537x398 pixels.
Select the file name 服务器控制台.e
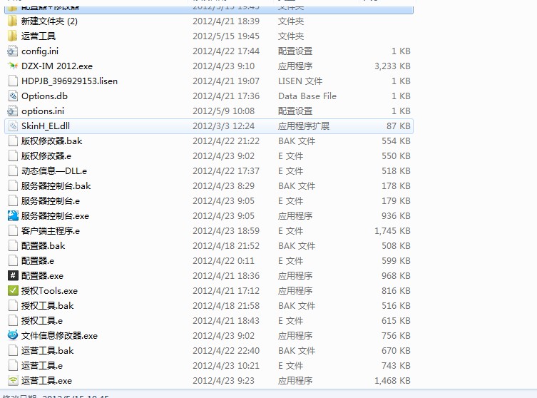(x=51, y=201)
